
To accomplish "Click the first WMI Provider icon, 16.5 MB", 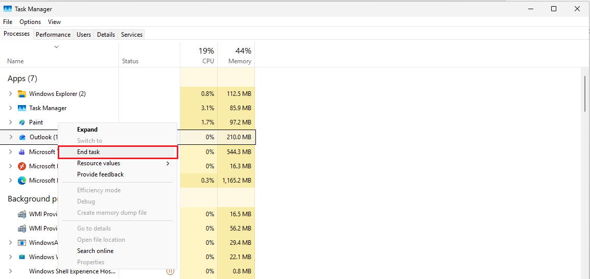I will click(x=22, y=214).
